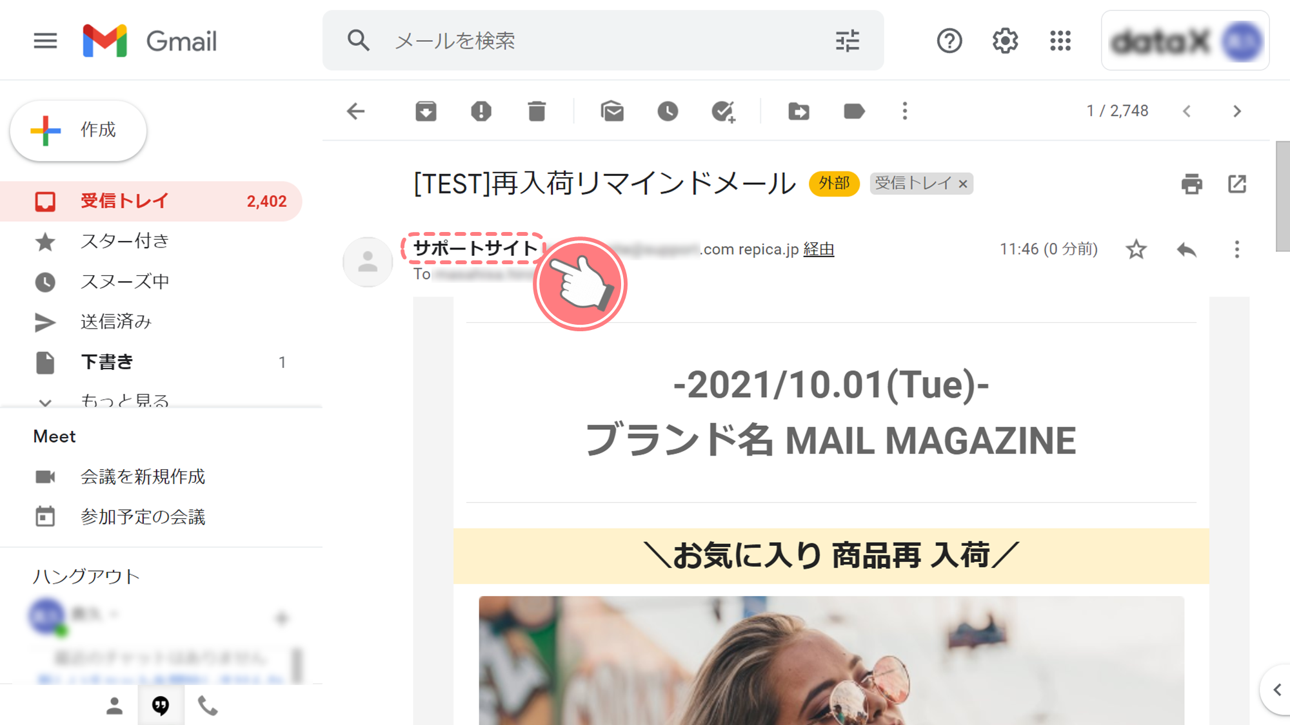Image resolution: width=1290 pixels, height=725 pixels.
Task: Remove the 受信トレイ label chip
Action: (963, 184)
